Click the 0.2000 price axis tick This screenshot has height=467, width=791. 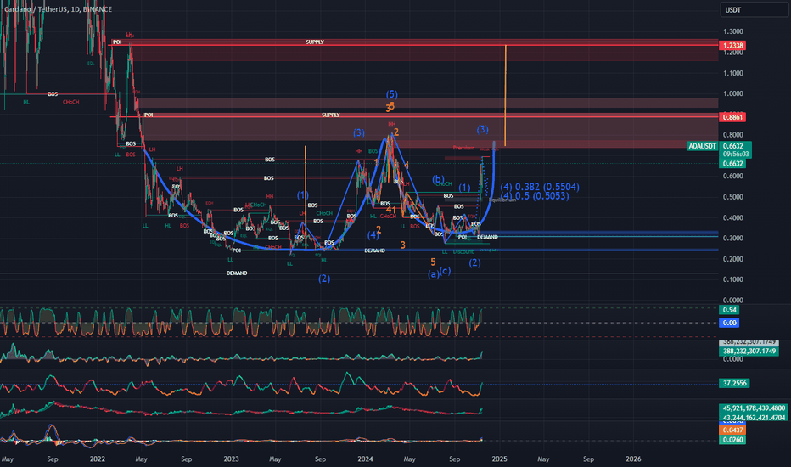[x=733, y=259]
